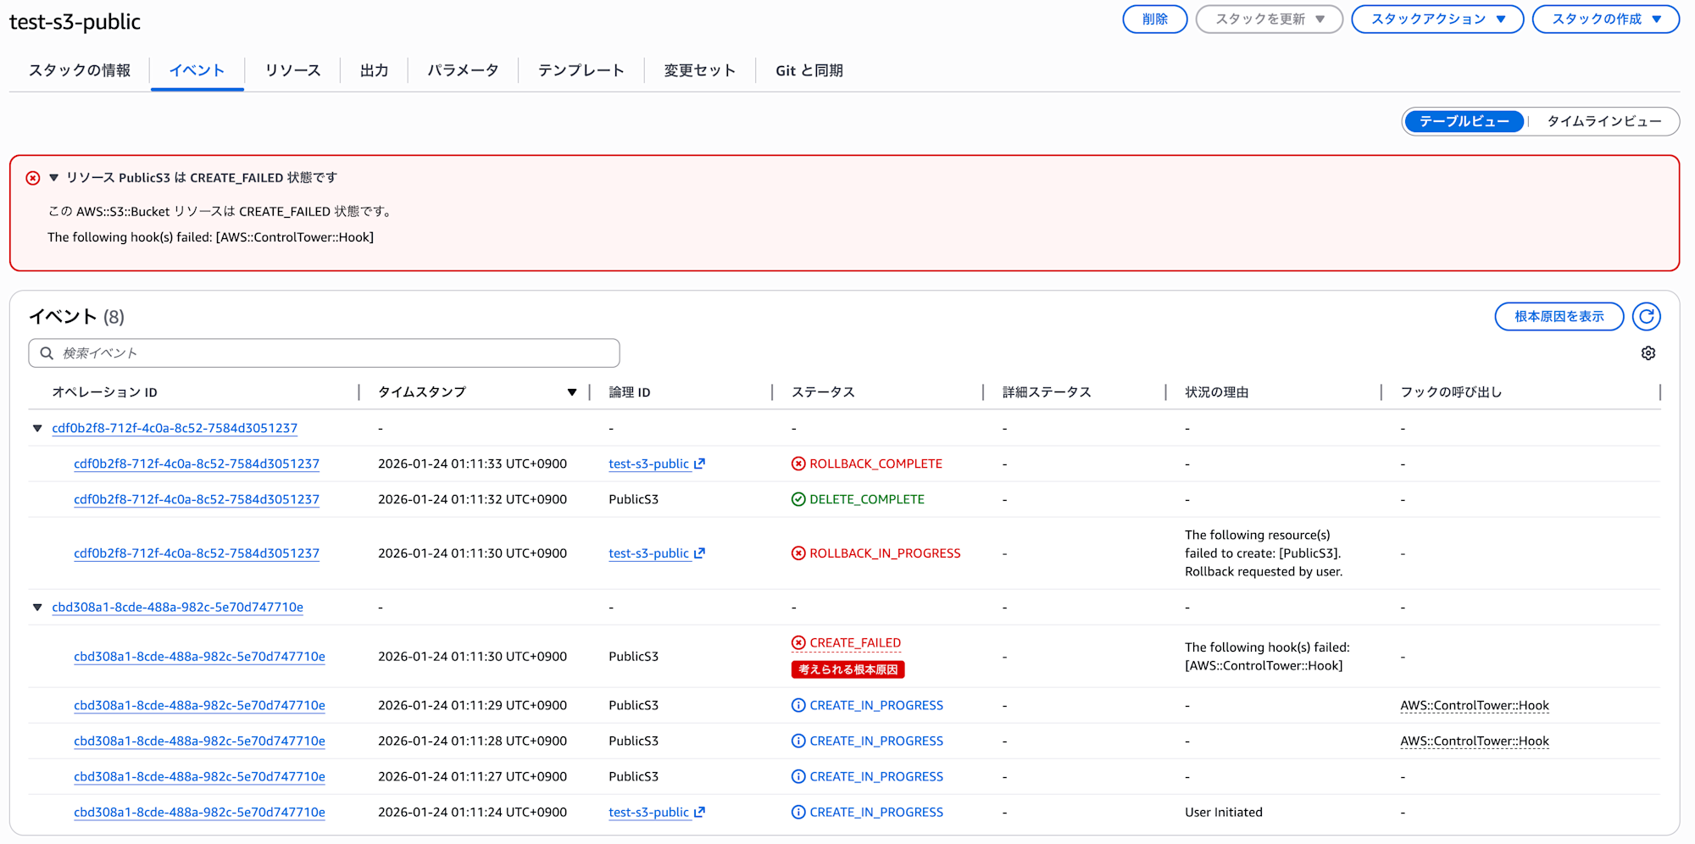The width and height of the screenshot is (1695, 844).
Task: Open the スタックの作成 dropdown menu
Action: [1605, 19]
